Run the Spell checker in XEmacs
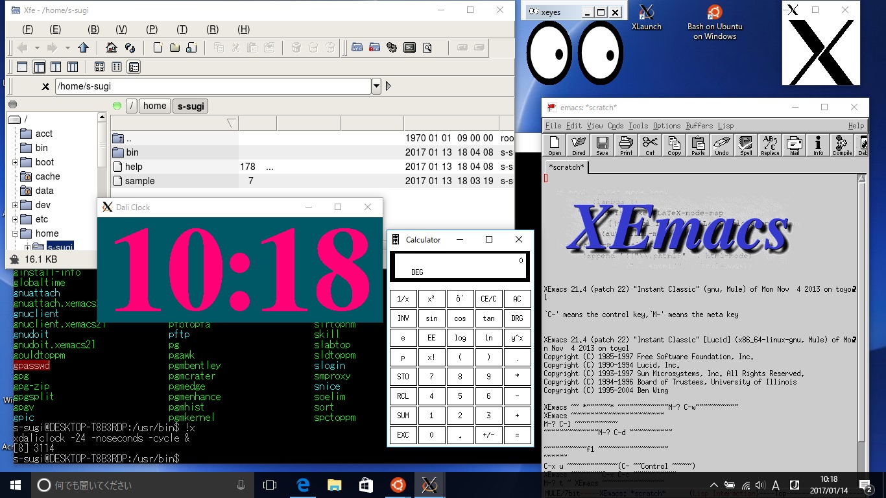This screenshot has width=886, height=498. tap(746, 145)
